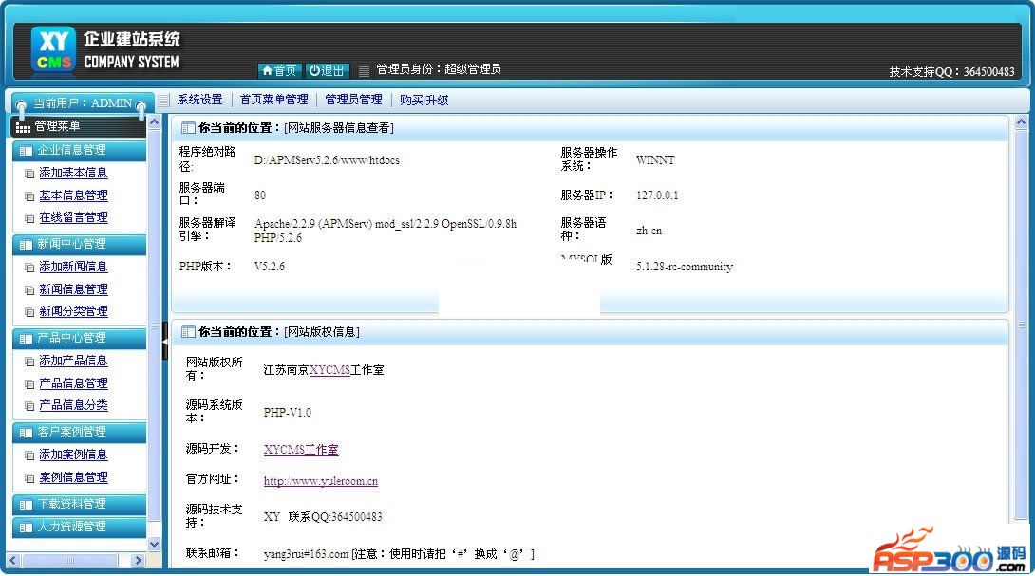The image size is (1035, 576).
Task: Click icon left of 系统设置 menu
Action: [163, 101]
